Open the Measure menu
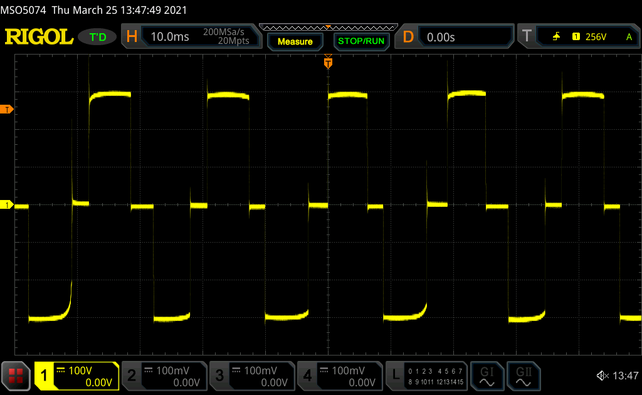The height and width of the screenshot is (395, 642). 295,41
